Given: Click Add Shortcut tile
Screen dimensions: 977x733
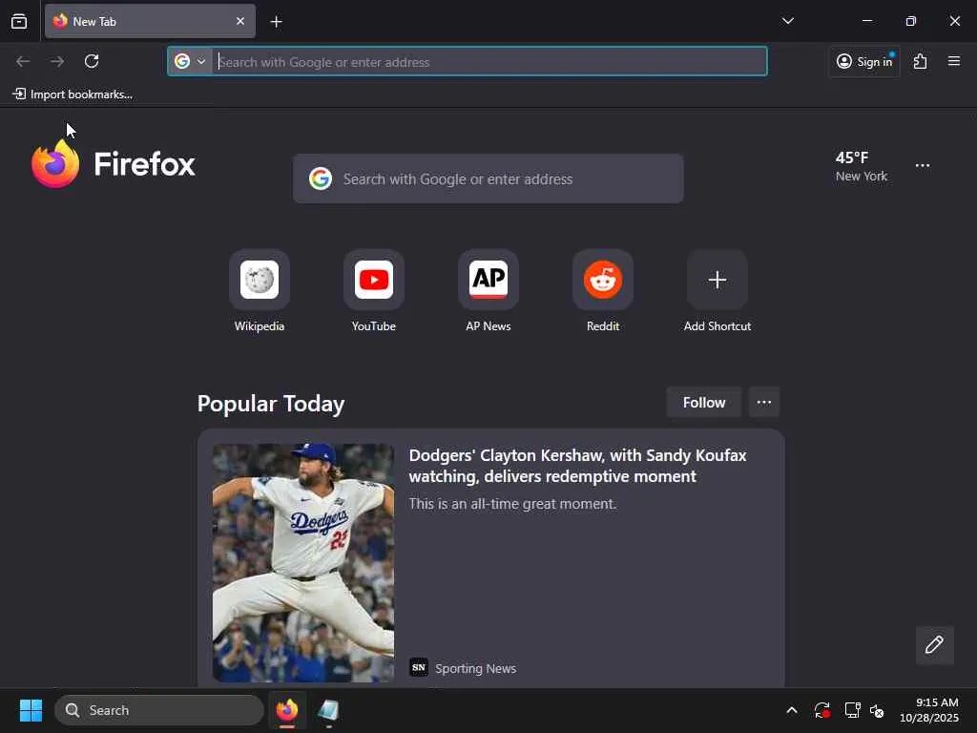Looking at the screenshot, I should [717, 292].
